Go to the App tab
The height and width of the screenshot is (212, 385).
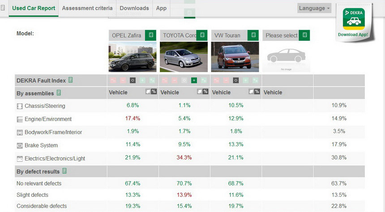tap(161, 8)
